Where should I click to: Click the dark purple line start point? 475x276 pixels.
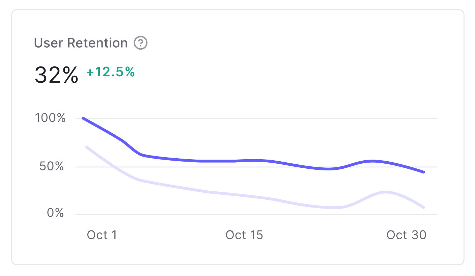83,118
